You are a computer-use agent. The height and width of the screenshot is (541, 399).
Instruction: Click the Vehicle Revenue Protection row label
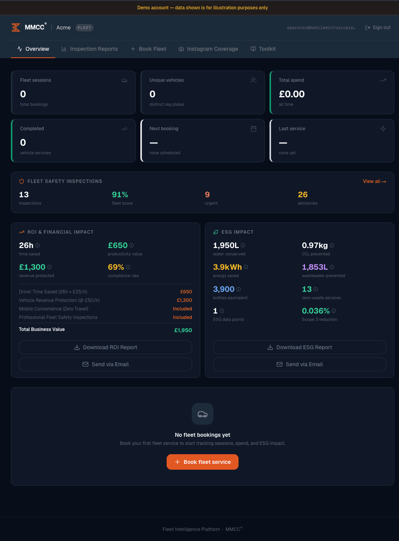tap(60, 300)
